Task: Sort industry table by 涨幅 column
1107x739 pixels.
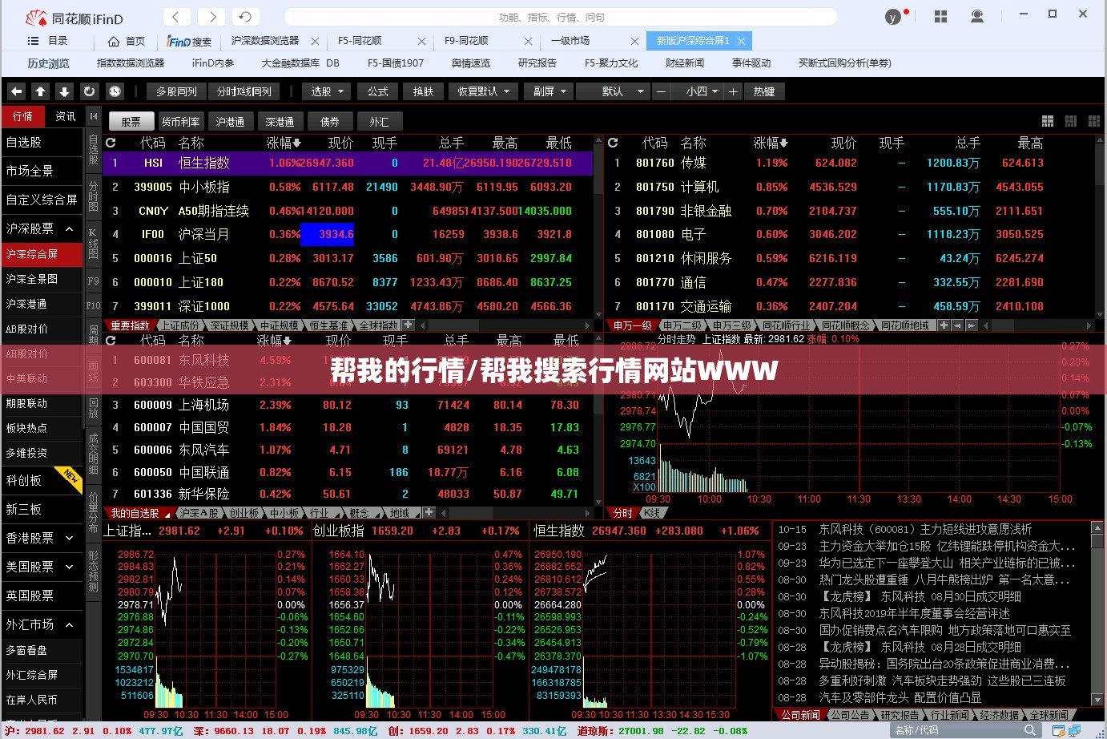Action: [x=771, y=143]
